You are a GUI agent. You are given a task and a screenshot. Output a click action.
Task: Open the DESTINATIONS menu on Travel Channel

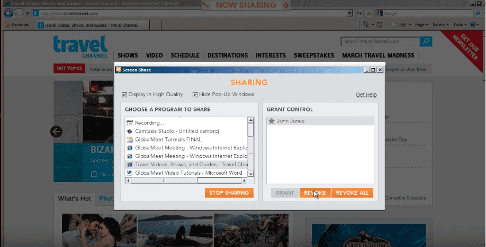coord(227,55)
